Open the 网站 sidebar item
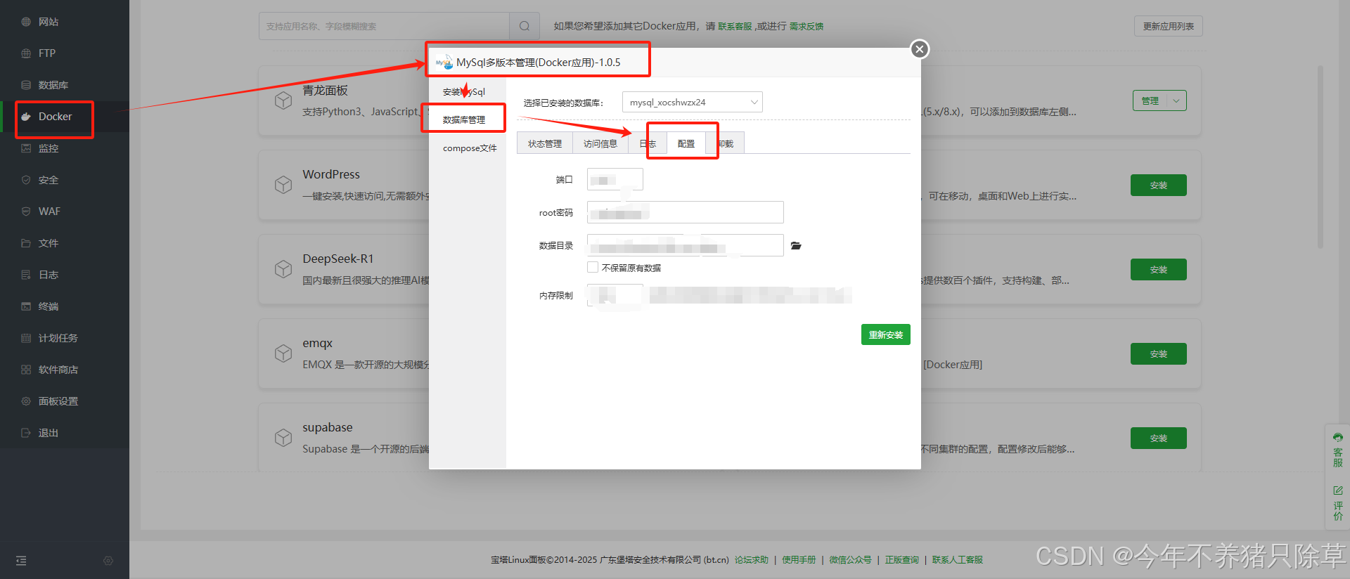 [48, 22]
